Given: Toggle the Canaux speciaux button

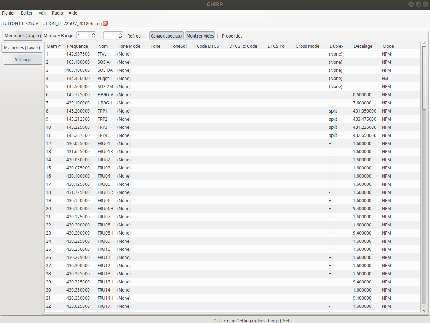Looking at the screenshot, I should click(166, 36).
